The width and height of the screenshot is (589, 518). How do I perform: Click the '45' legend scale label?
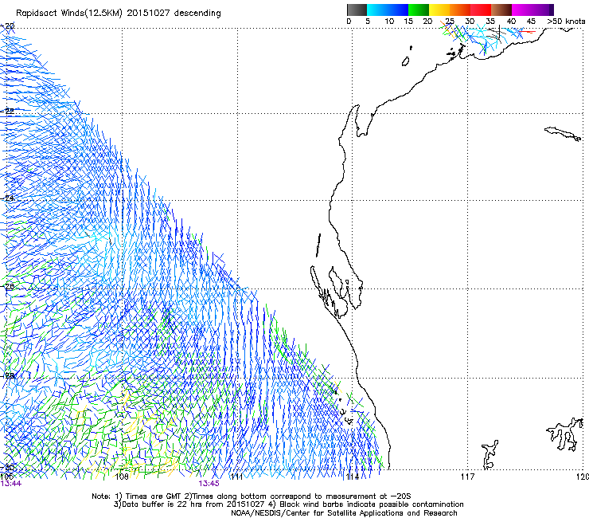pos(531,22)
